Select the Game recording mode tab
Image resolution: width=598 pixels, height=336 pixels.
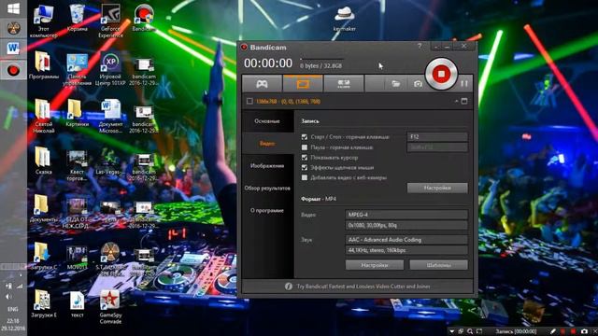[262, 83]
